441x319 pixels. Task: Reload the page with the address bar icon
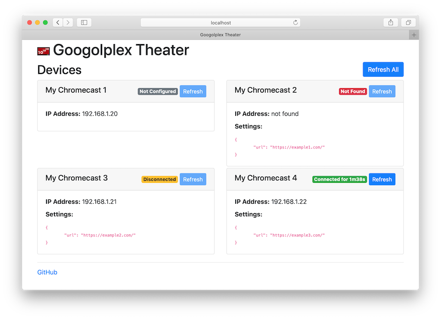coord(295,23)
